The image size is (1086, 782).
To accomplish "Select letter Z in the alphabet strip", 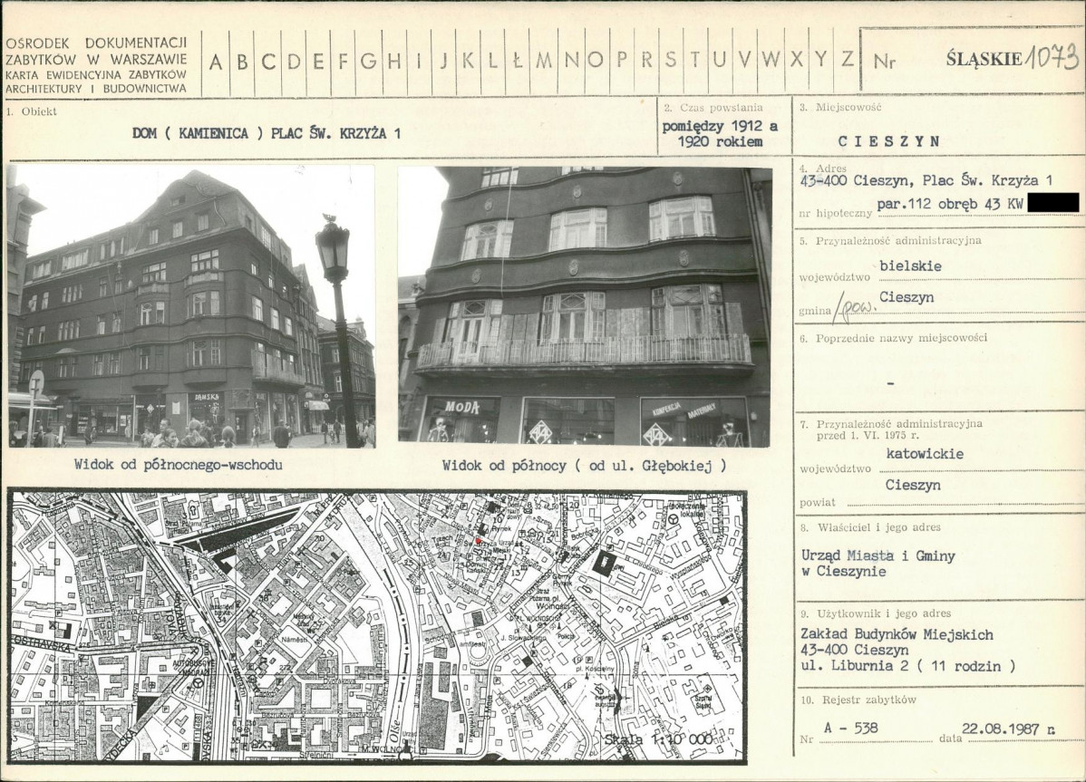I will 848,60.
